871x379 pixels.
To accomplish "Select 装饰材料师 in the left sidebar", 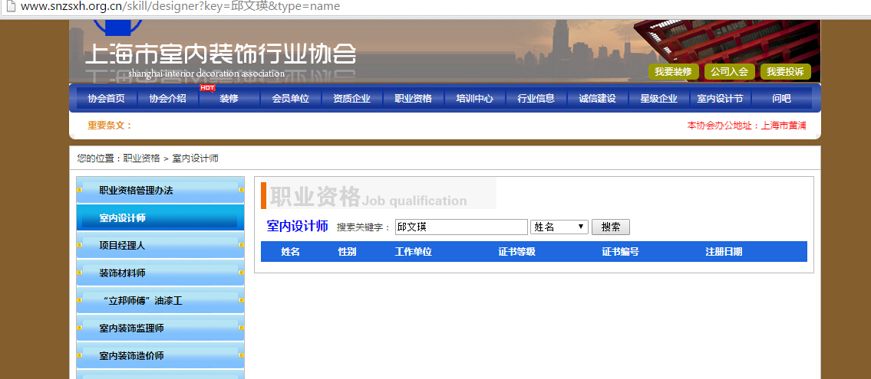I will [x=122, y=273].
